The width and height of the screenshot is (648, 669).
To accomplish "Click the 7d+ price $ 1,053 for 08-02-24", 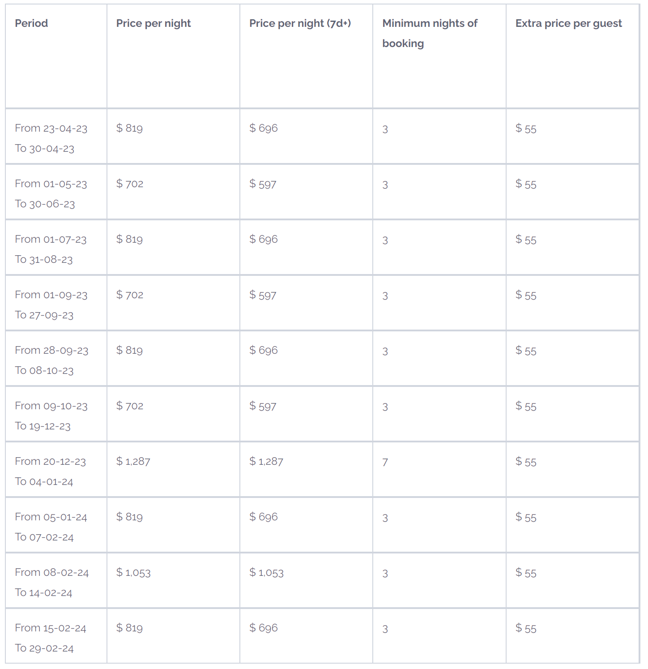I will (x=266, y=573).
